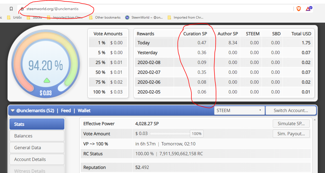Viewport: 325px width, 173px height.
Task: Open the Feed link
Action: click(x=66, y=111)
